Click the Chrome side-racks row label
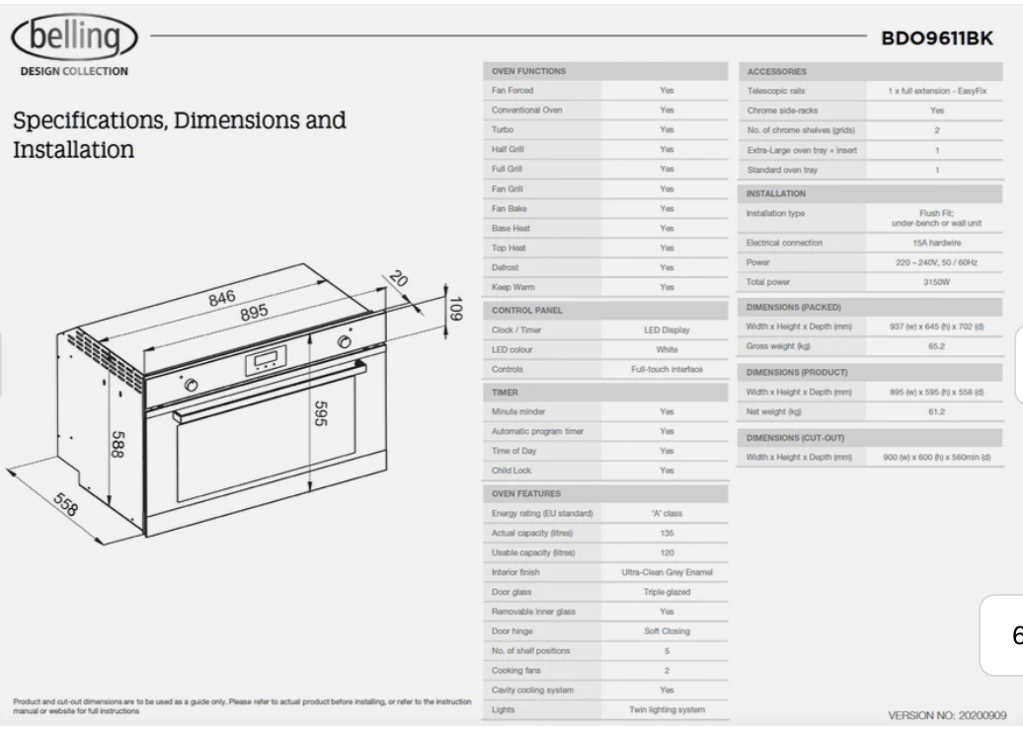1023x730 pixels. pos(782,110)
